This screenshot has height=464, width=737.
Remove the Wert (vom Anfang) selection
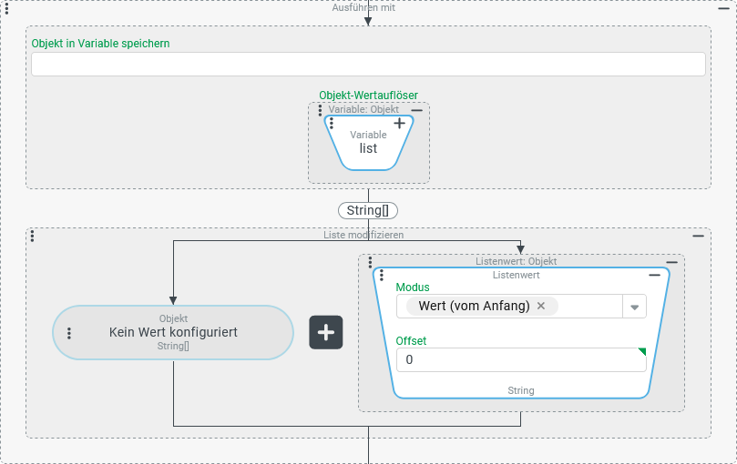tap(541, 306)
